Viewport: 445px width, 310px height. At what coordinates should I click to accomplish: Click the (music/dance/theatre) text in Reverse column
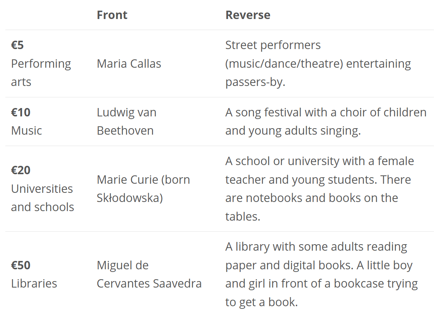284,64
